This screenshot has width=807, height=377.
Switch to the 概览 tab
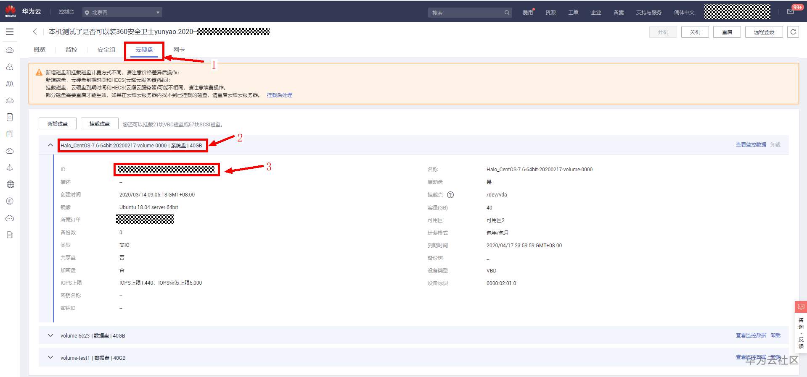(40, 50)
